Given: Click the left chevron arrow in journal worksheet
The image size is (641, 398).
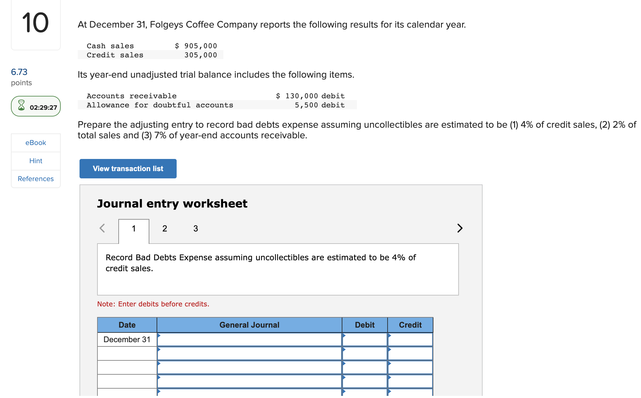Looking at the screenshot, I should 102,228.
